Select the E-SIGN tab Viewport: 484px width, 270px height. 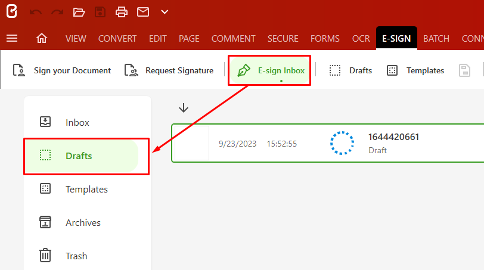(x=396, y=39)
